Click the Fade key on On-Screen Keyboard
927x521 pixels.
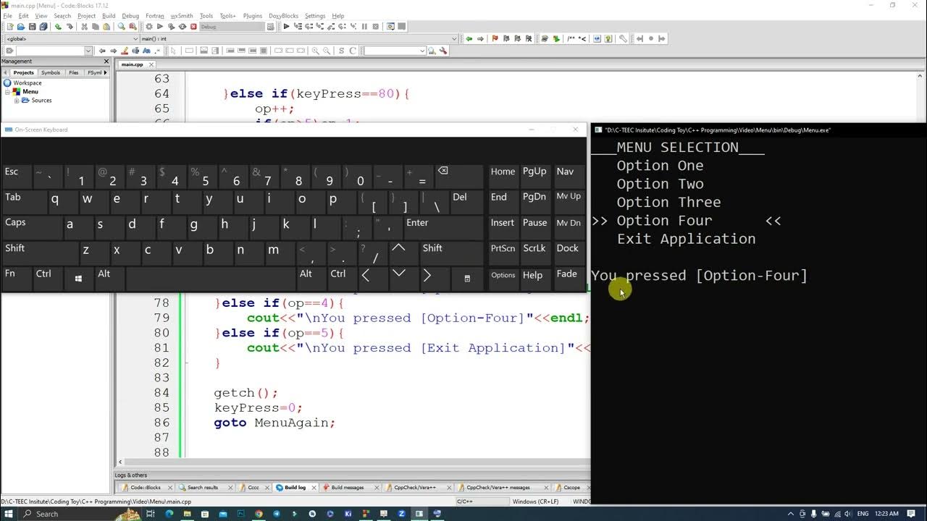coord(567,278)
